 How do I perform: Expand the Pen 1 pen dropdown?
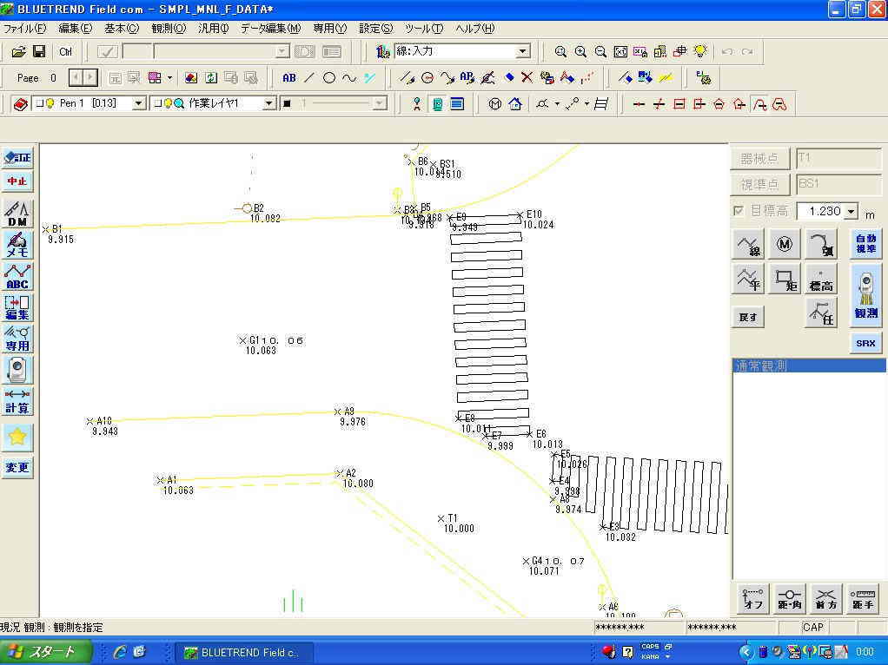[x=138, y=103]
